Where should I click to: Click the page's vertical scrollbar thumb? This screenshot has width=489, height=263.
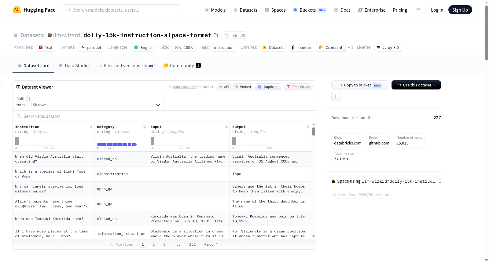point(487,33)
